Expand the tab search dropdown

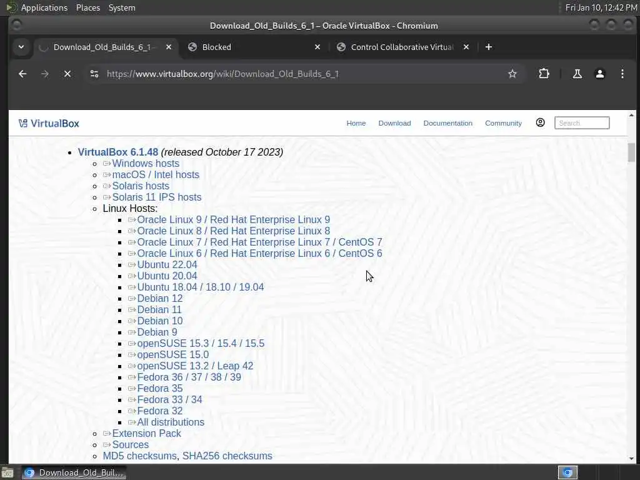tap(21, 47)
